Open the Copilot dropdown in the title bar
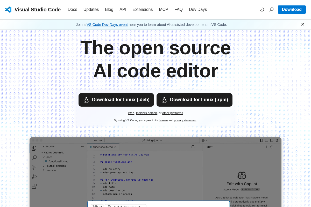Image resolution: width=311 pixels, height=207 pixels. pos(204,140)
